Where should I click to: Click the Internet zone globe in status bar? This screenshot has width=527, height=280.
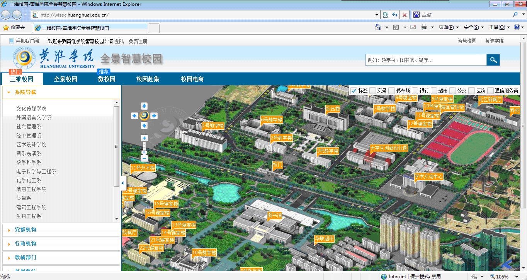[x=384, y=277]
